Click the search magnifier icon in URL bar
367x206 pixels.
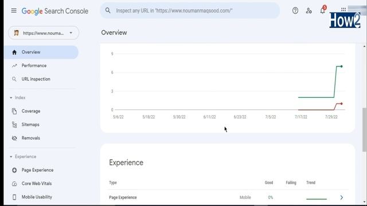tap(108, 10)
